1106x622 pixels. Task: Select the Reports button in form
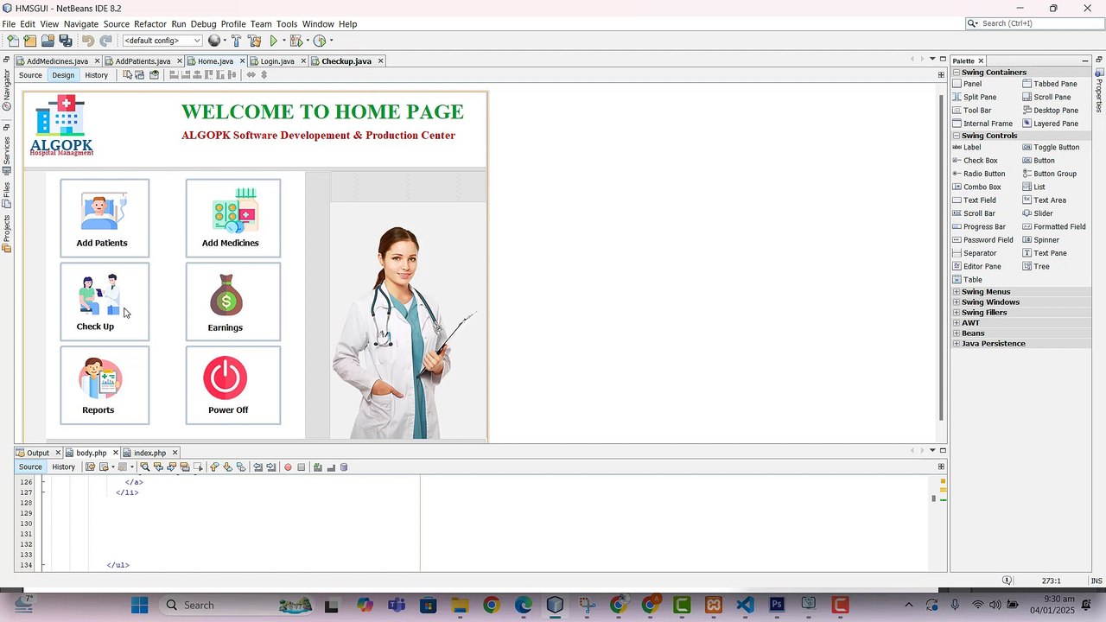[105, 385]
